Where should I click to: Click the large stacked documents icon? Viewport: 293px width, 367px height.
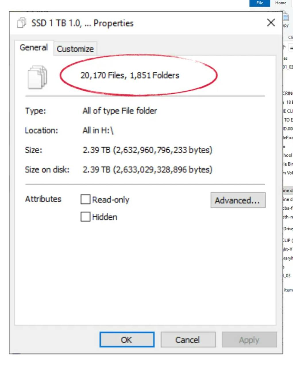click(x=37, y=77)
